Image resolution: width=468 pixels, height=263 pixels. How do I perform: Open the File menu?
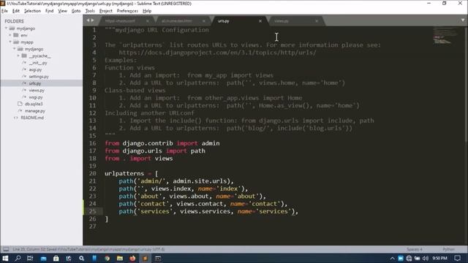coord(4,11)
